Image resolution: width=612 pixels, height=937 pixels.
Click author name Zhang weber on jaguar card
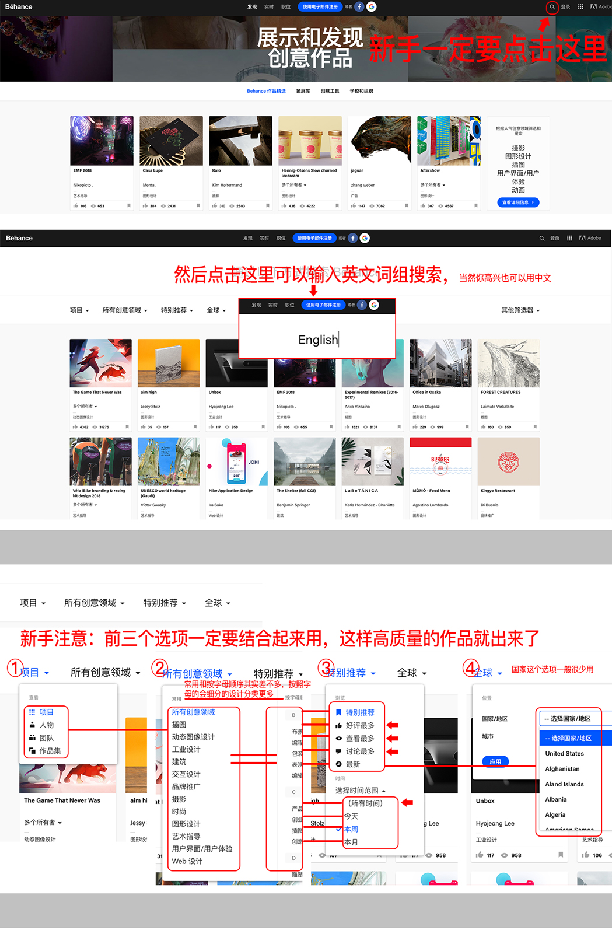pyautogui.click(x=363, y=185)
